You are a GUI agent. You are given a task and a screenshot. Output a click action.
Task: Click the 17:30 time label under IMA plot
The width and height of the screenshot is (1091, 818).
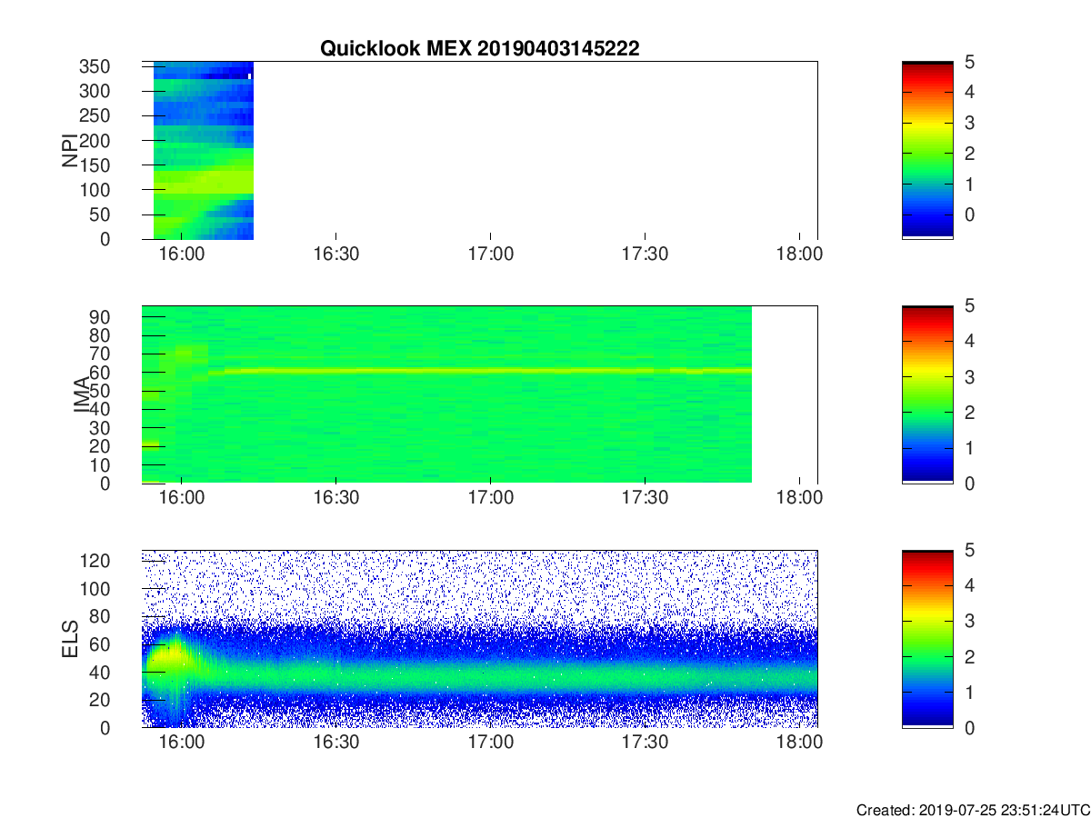click(646, 498)
